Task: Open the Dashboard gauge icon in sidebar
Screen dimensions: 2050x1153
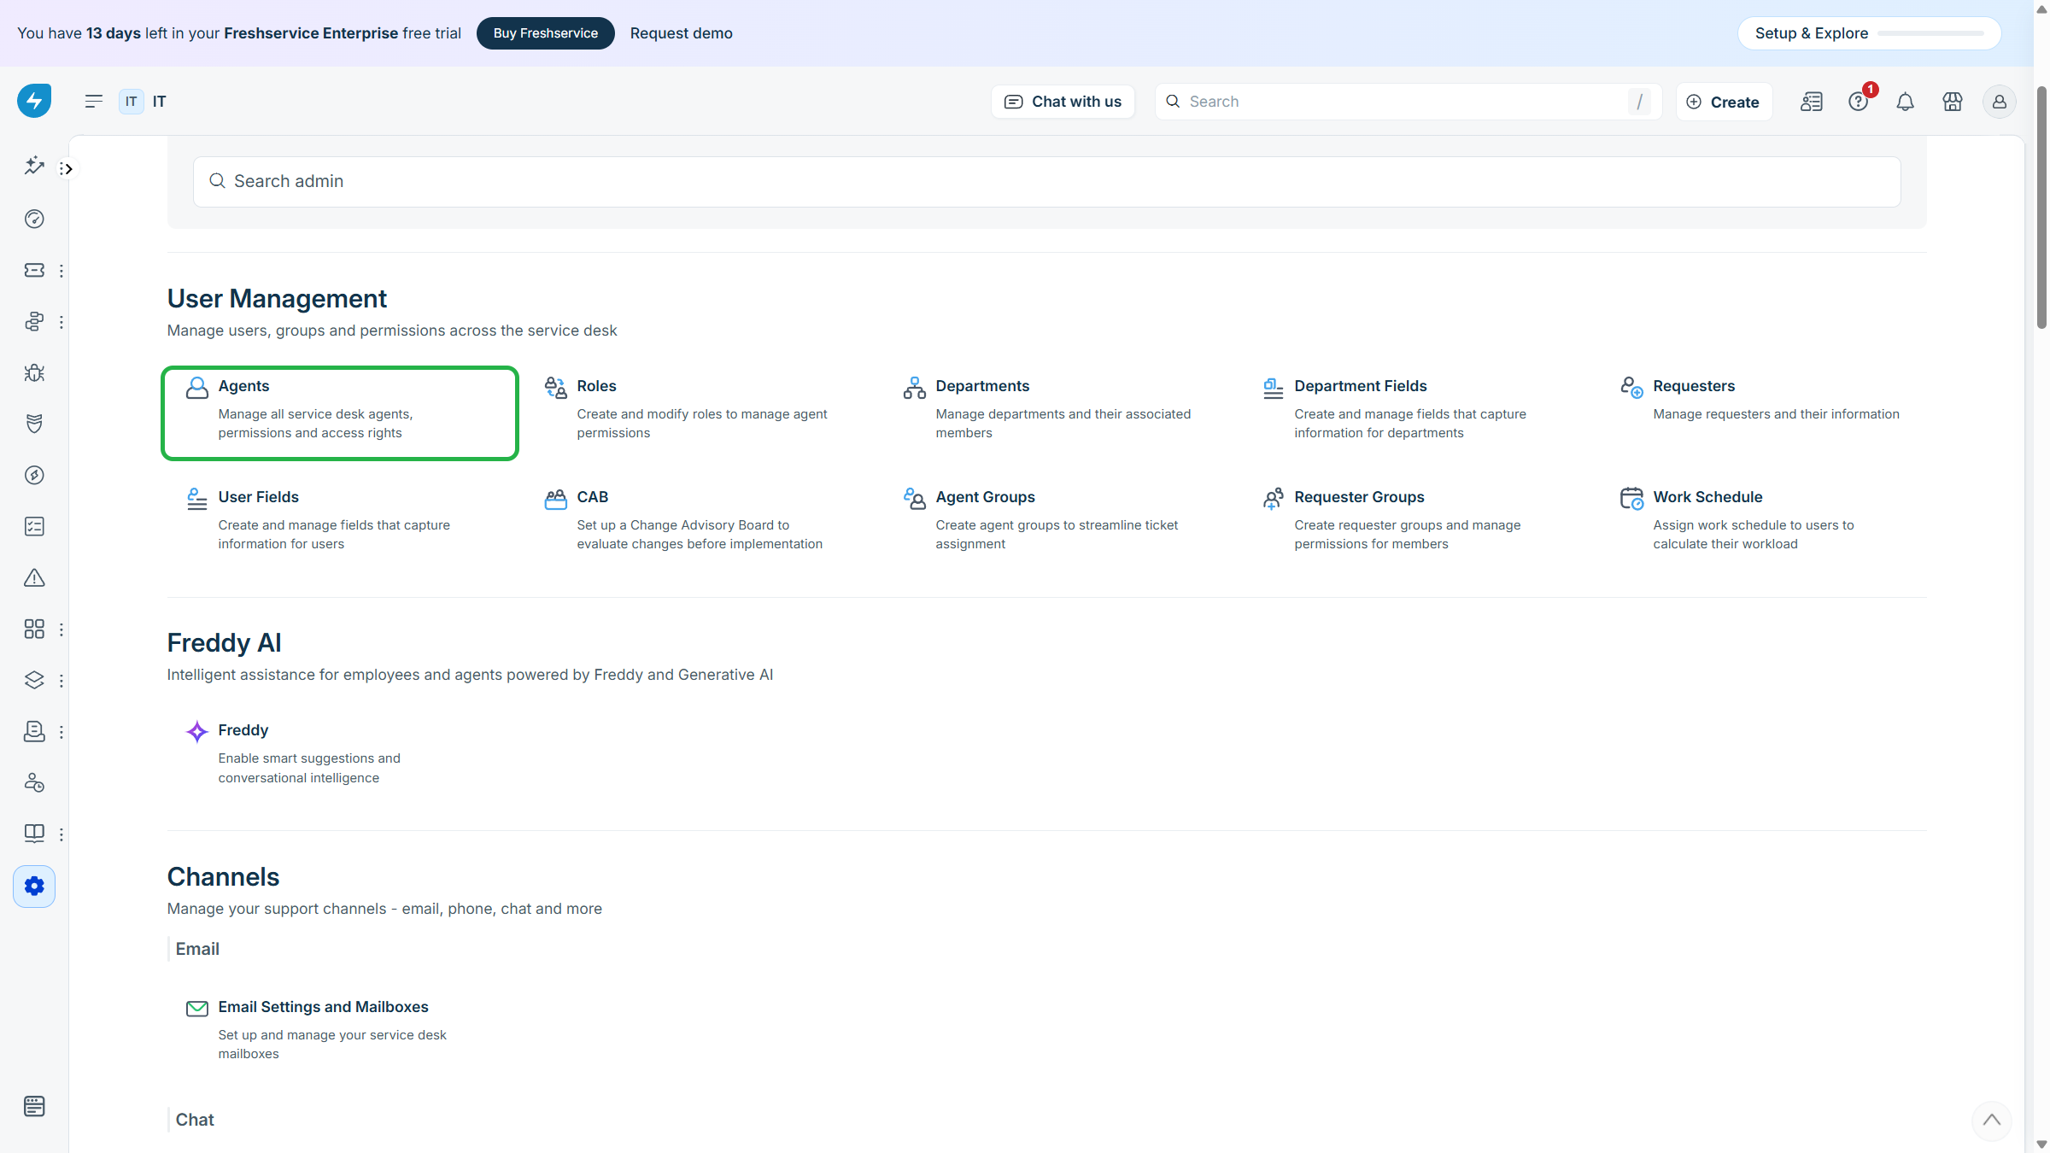Action: [x=34, y=219]
